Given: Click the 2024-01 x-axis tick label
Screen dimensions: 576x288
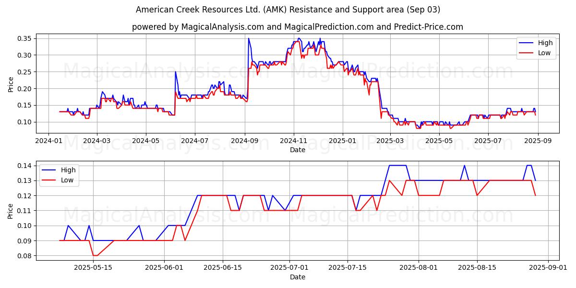Looking at the screenshot, I should (x=48, y=141).
